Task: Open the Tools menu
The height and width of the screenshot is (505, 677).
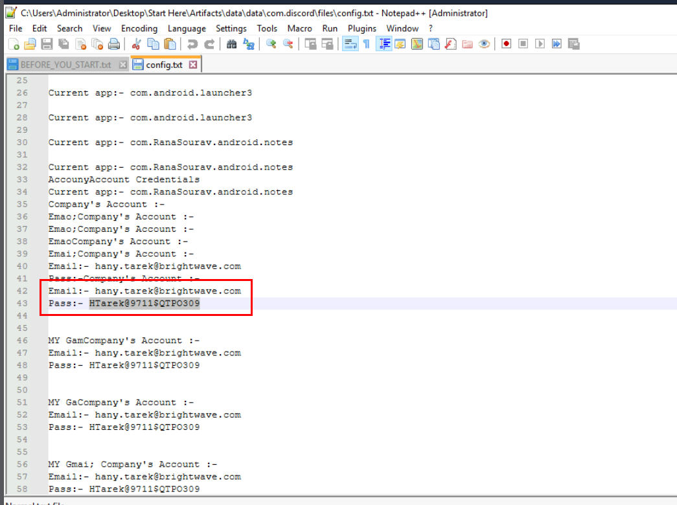Action: pyautogui.click(x=267, y=28)
